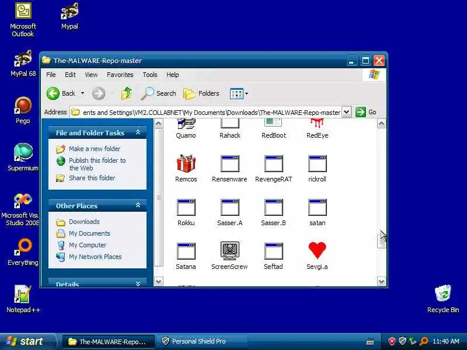This screenshot has height=350, width=467.
Task: Open the Microsoft Outlook desktop shortcut
Action: pyautogui.click(x=23, y=20)
